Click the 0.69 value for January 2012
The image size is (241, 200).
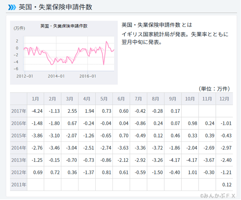(38, 172)
